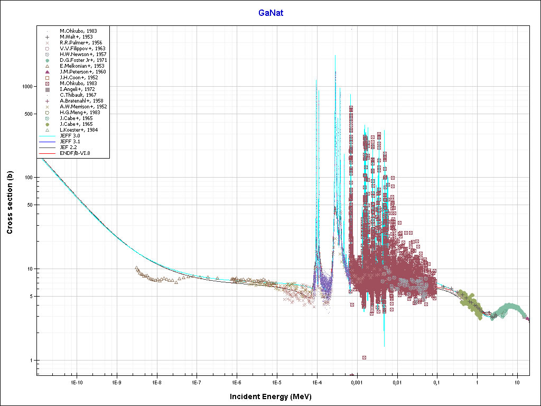The width and height of the screenshot is (541, 406).
Task: Select the H.W.Newson+, 1957 legend entry text
Action: 81,54
